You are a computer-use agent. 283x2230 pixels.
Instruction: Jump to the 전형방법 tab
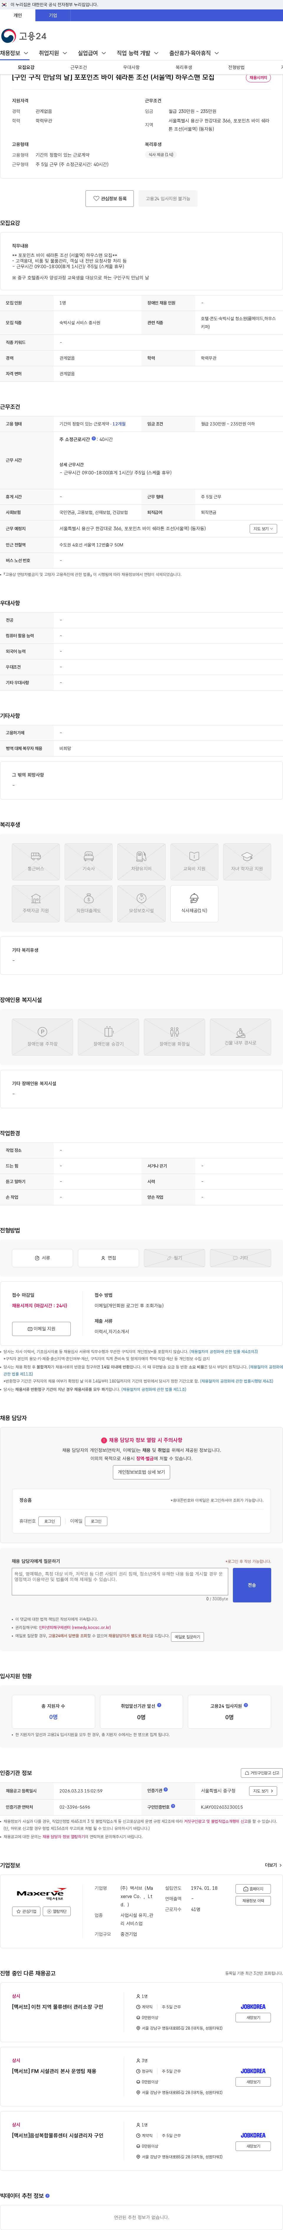[x=236, y=68]
